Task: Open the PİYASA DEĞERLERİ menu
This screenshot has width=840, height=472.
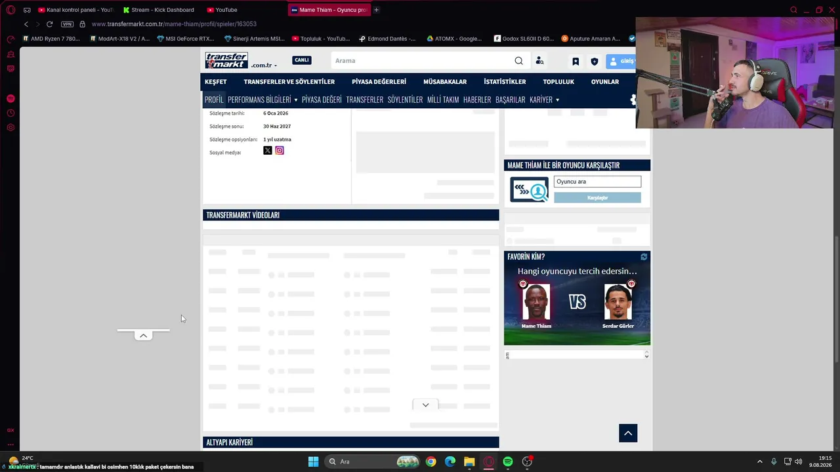Action: (379, 82)
